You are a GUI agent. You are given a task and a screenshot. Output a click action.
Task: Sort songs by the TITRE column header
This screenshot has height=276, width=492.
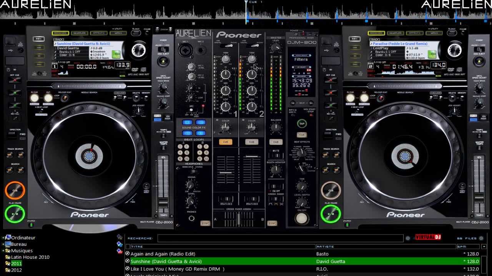(223, 246)
